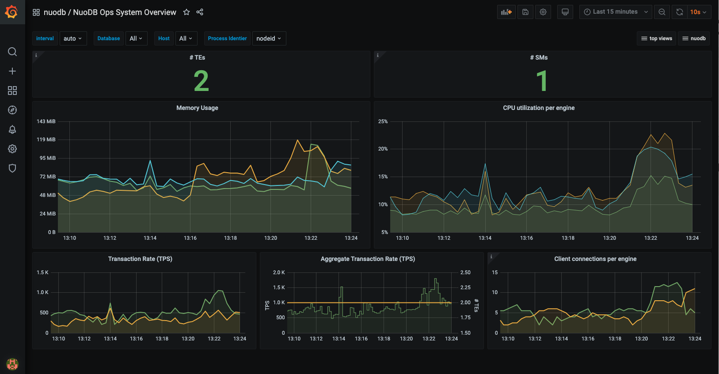Open the nuodb links menu

(694, 38)
